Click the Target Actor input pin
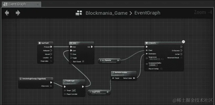The height and width of the screenshot is (105, 215). coord(147,58)
